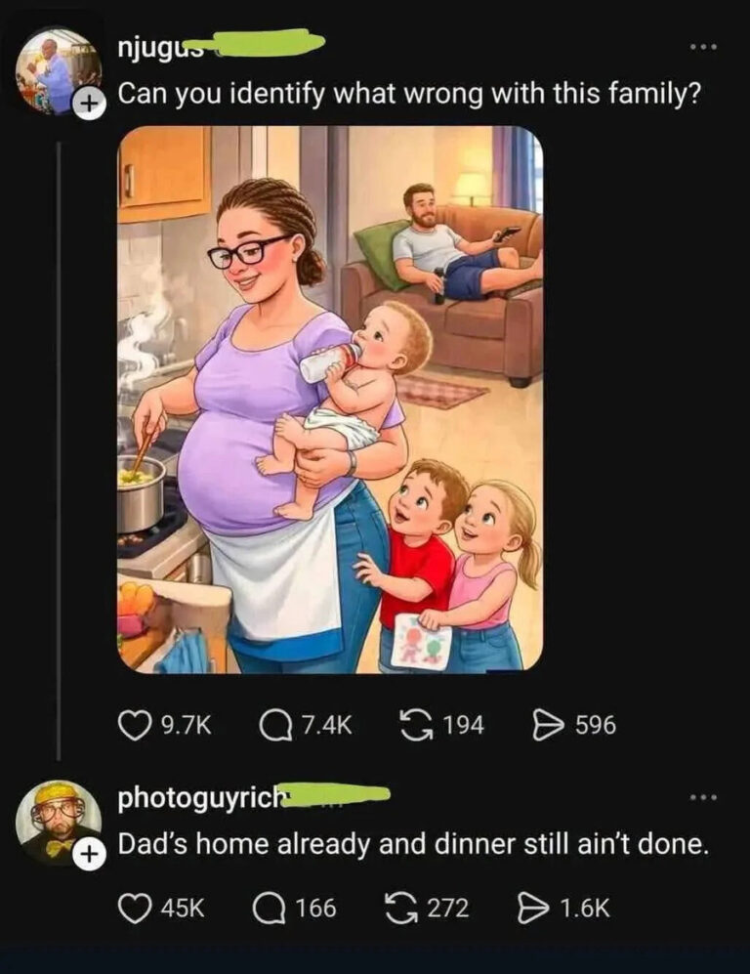
Task: Follow photoguyrich using the plus badge
Action: 90,854
